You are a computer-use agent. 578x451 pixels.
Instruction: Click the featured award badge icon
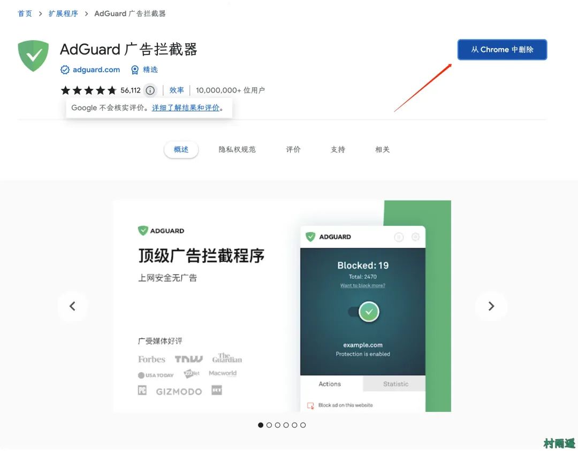(x=135, y=70)
